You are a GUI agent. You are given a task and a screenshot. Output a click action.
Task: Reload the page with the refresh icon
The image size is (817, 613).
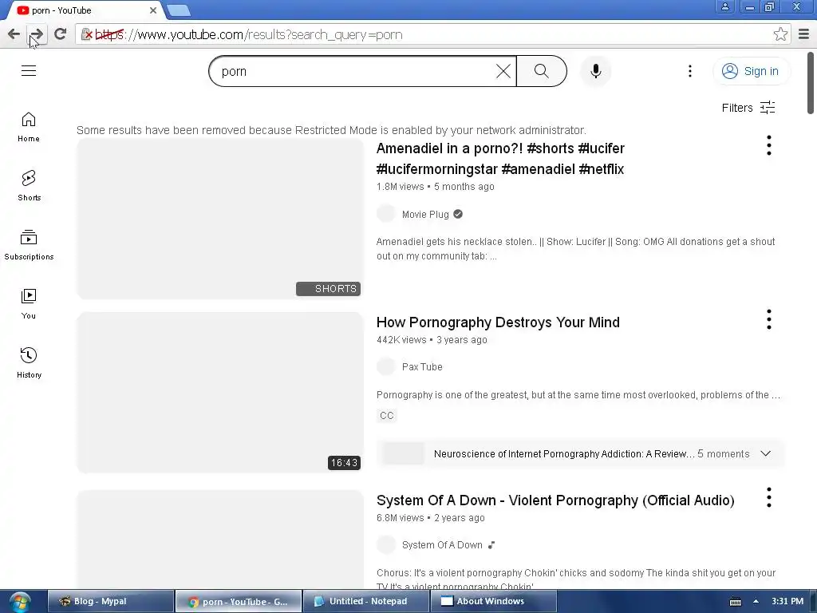pyautogui.click(x=61, y=34)
